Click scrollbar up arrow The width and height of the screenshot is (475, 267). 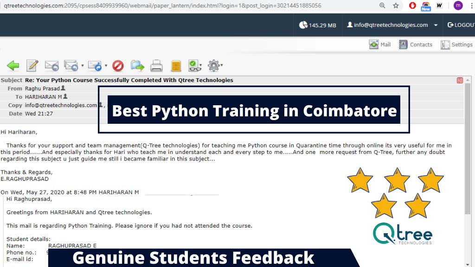point(468,80)
